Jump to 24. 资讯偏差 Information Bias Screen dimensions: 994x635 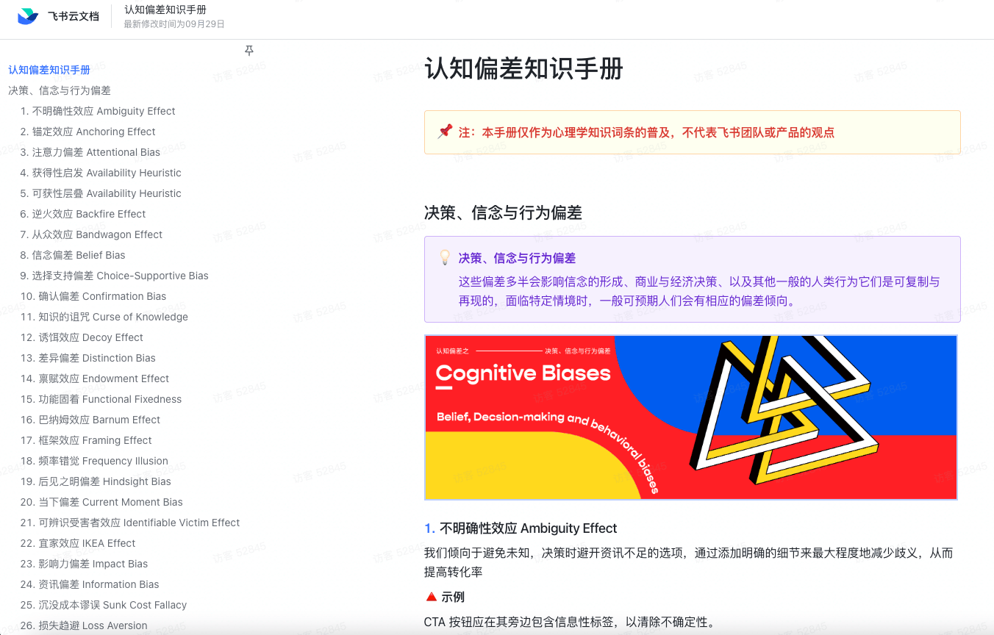point(90,584)
